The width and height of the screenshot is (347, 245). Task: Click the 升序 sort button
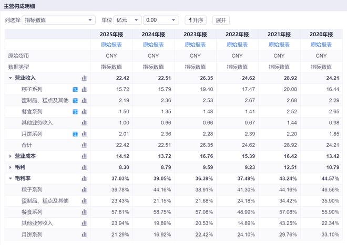196,20
